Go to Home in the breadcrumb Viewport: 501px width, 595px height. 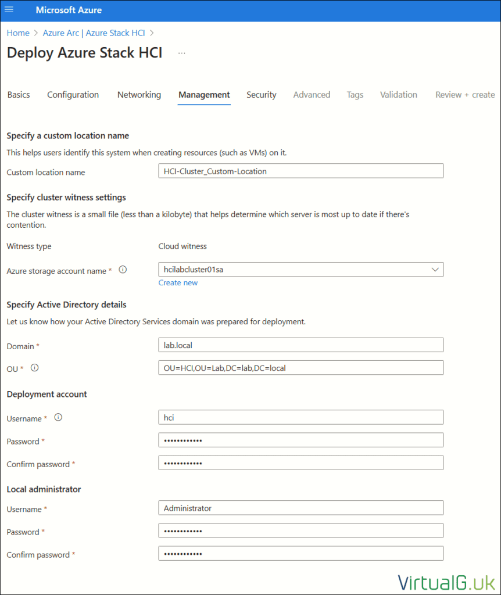click(x=18, y=33)
